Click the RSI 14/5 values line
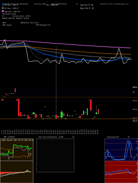 tap(16, 16)
